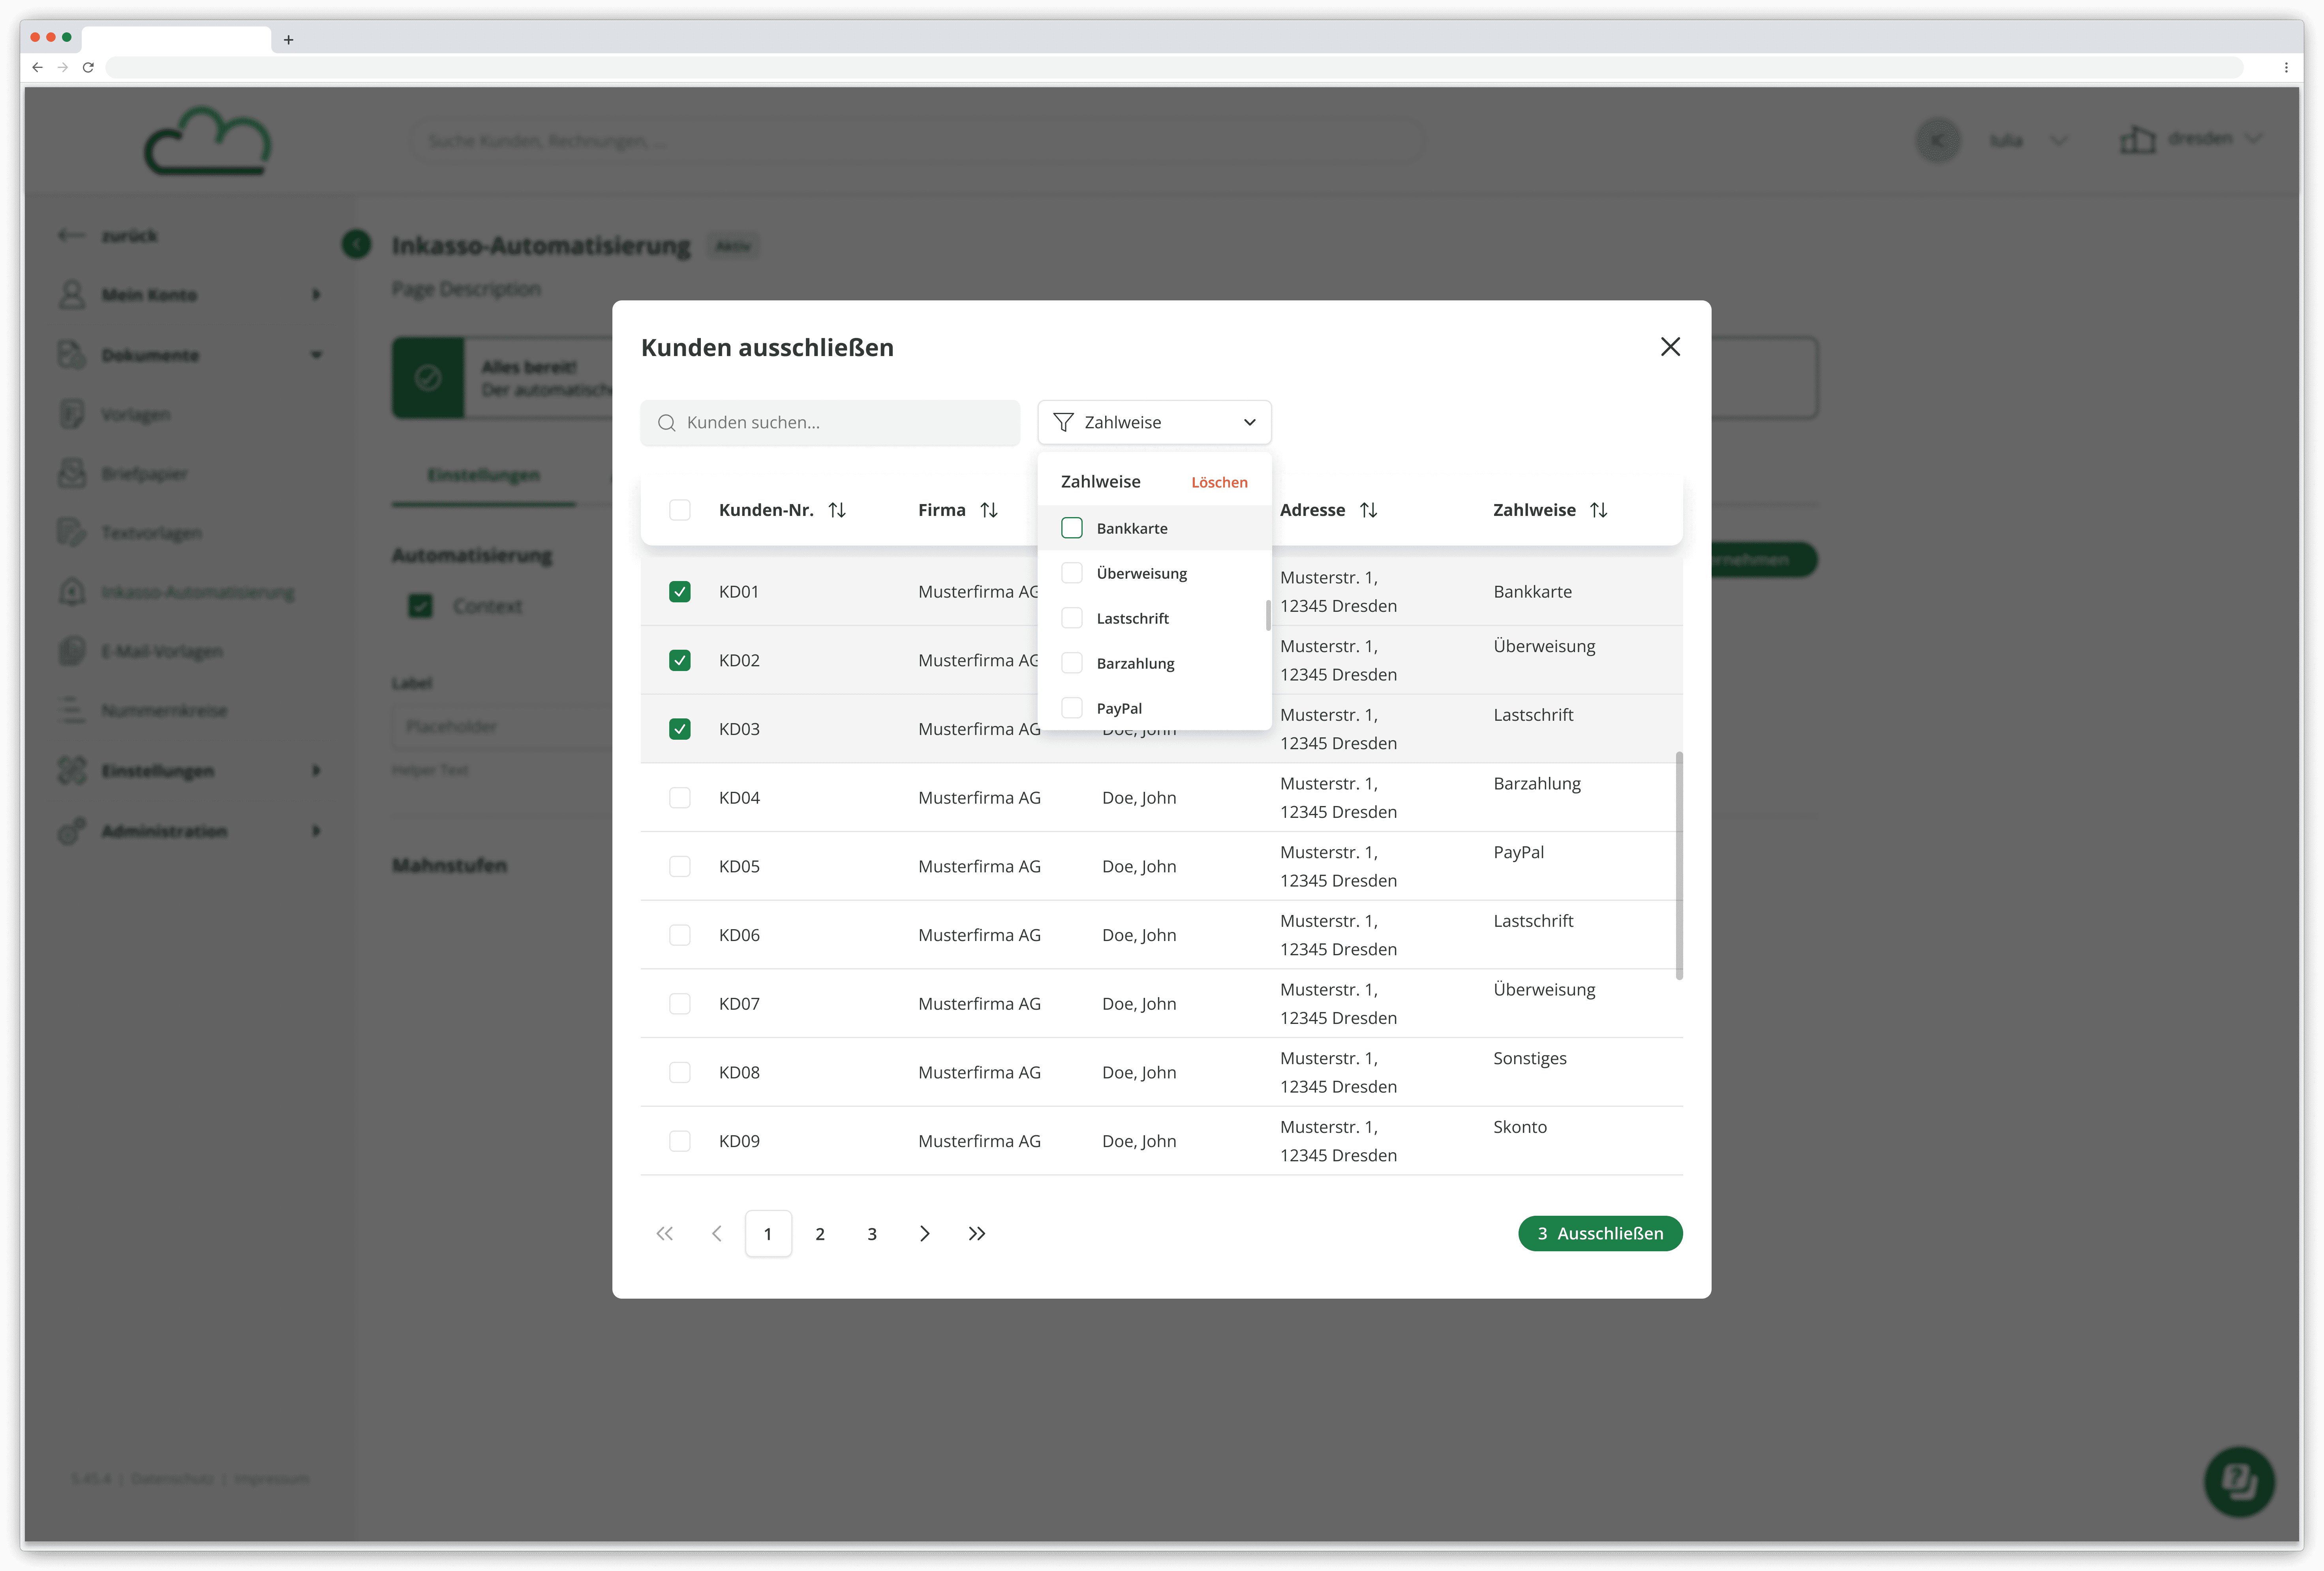Click the Firma column sort icon

pyautogui.click(x=989, y=510)
